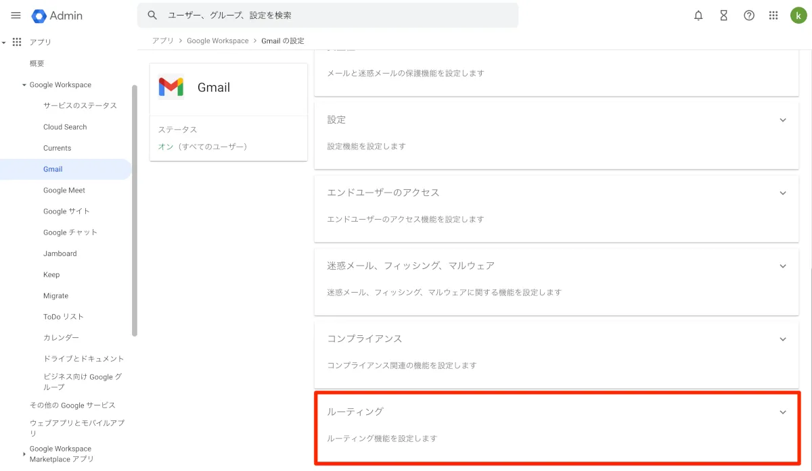Image resolution: width=812 pixels, height=471 pixels.
Task: Open the tasks hourglass icon
Action: click(x=723, y=15)
